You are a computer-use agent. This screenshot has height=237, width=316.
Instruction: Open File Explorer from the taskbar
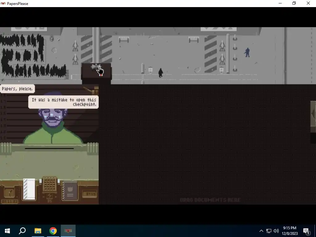click(x=38, y=231)
